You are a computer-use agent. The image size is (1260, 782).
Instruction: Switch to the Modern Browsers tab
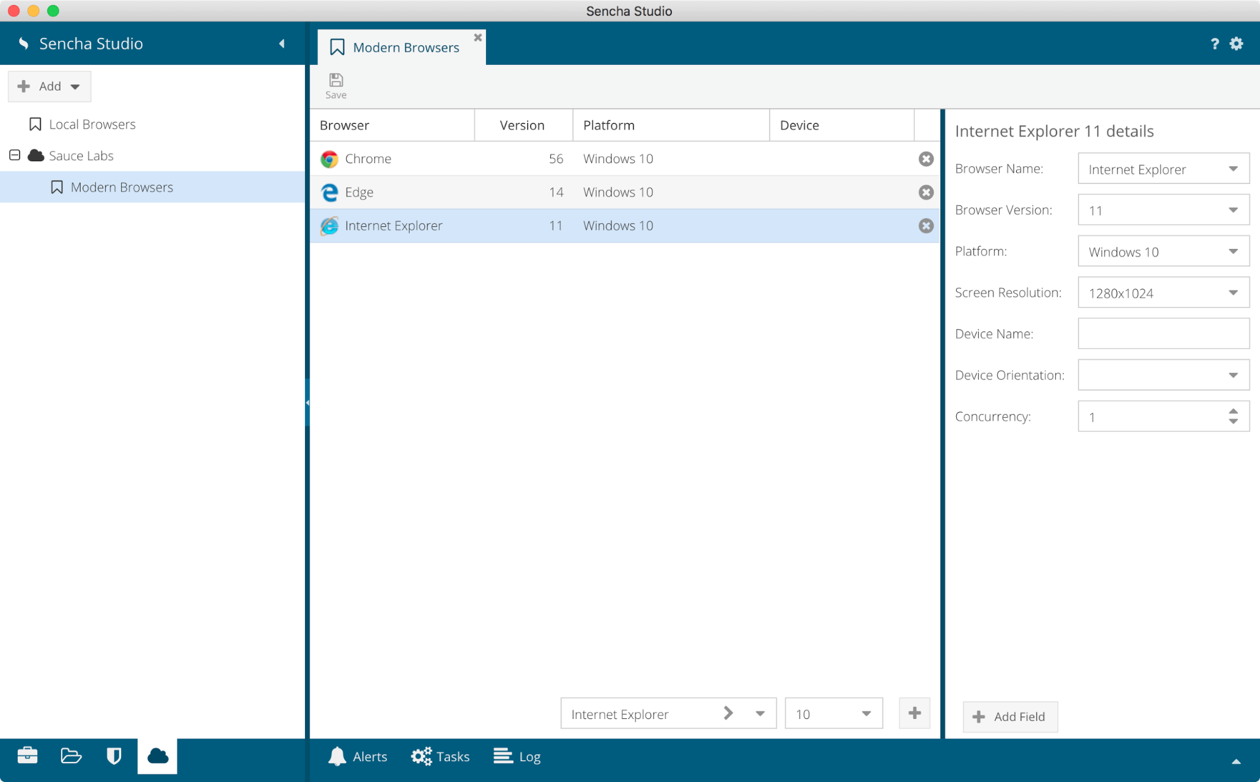pos(401,47)
